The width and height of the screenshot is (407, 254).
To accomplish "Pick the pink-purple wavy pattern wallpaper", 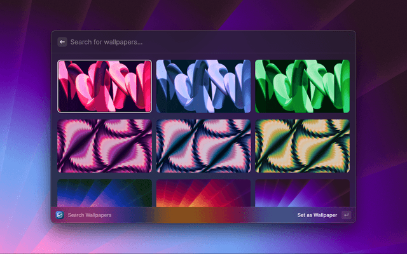I will (x=105, y=145).
